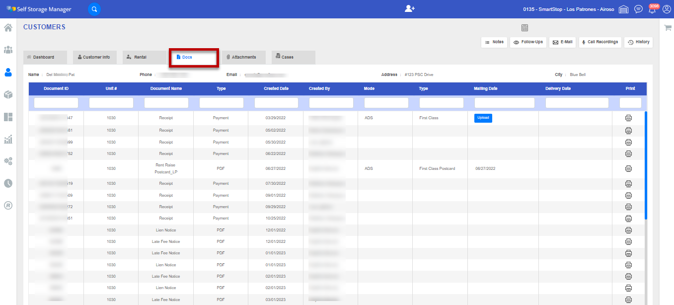The width and height of the screenshot is (674, 305).
Task: Focus the Document Name filter field
Action: [166, 103]
